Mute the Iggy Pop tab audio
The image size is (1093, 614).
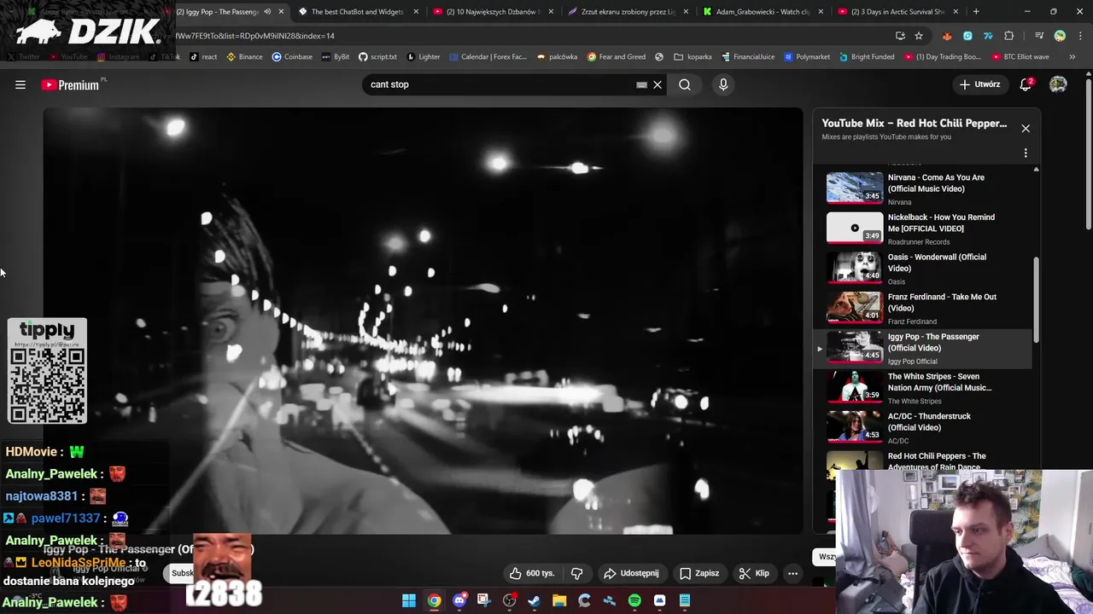click(267, 12)
